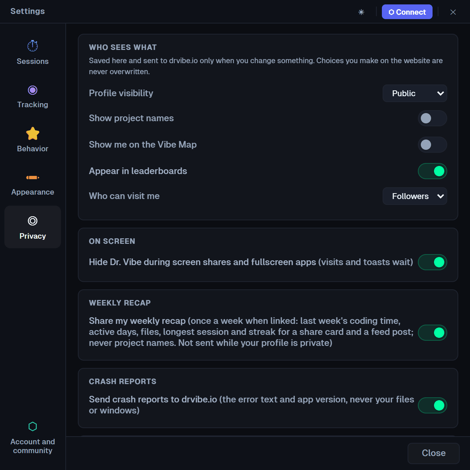Click the Tracking purple circle icon
This screenshot has width=470, height=470.
click(33, 90)
